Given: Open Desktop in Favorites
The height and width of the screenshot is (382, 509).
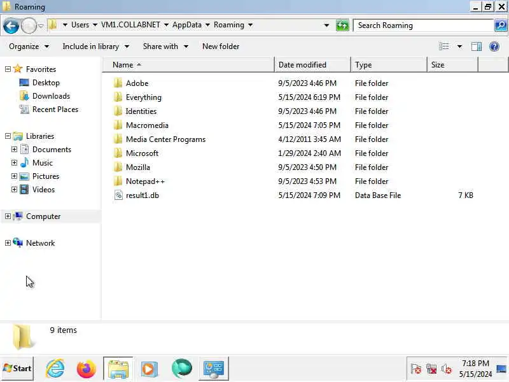Looking at the screenshot, I should (46, 83).
